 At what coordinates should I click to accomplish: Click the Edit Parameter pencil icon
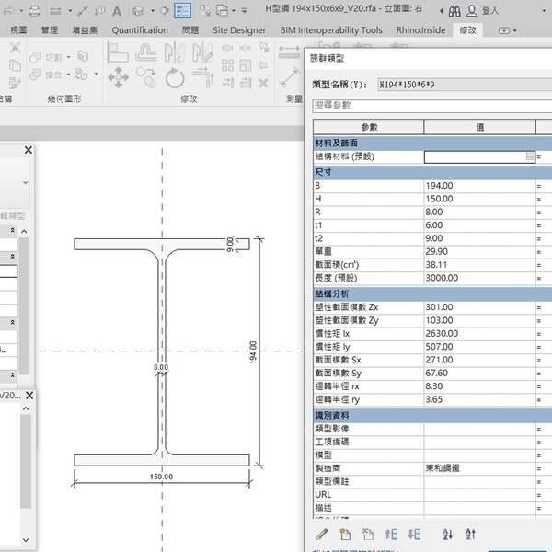(x=323, y=534)
